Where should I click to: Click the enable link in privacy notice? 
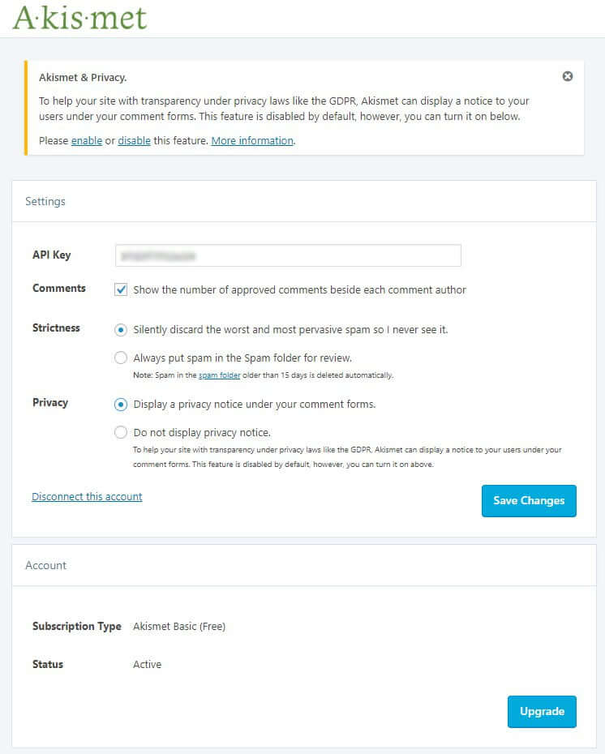click(x=87, y=141)
